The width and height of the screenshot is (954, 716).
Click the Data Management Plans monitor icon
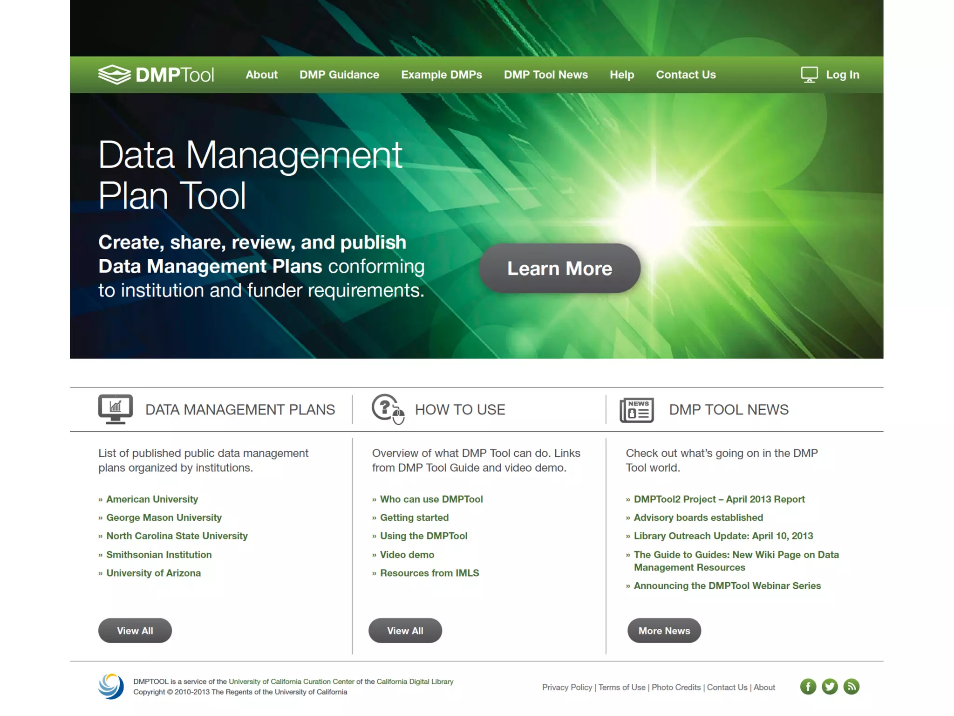point(115,409)
